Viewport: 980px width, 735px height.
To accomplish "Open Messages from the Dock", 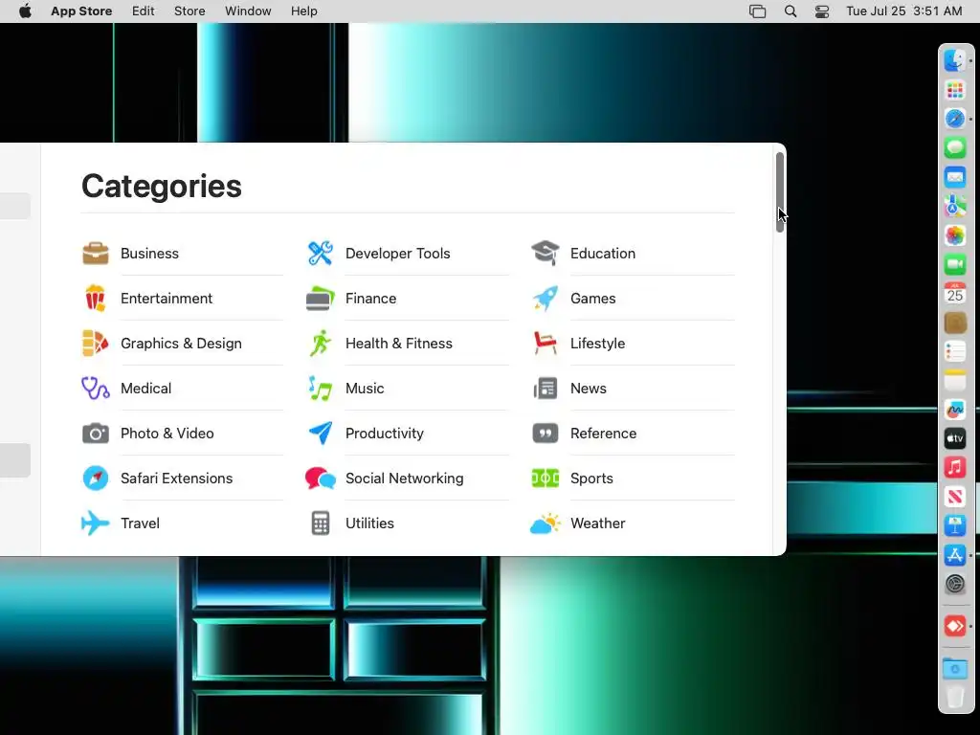I will tap(955, 148).
